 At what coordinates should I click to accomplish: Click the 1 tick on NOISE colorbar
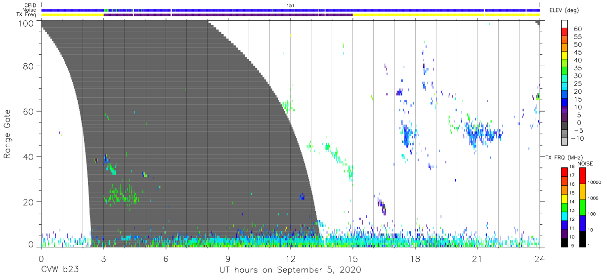point(588,245)
